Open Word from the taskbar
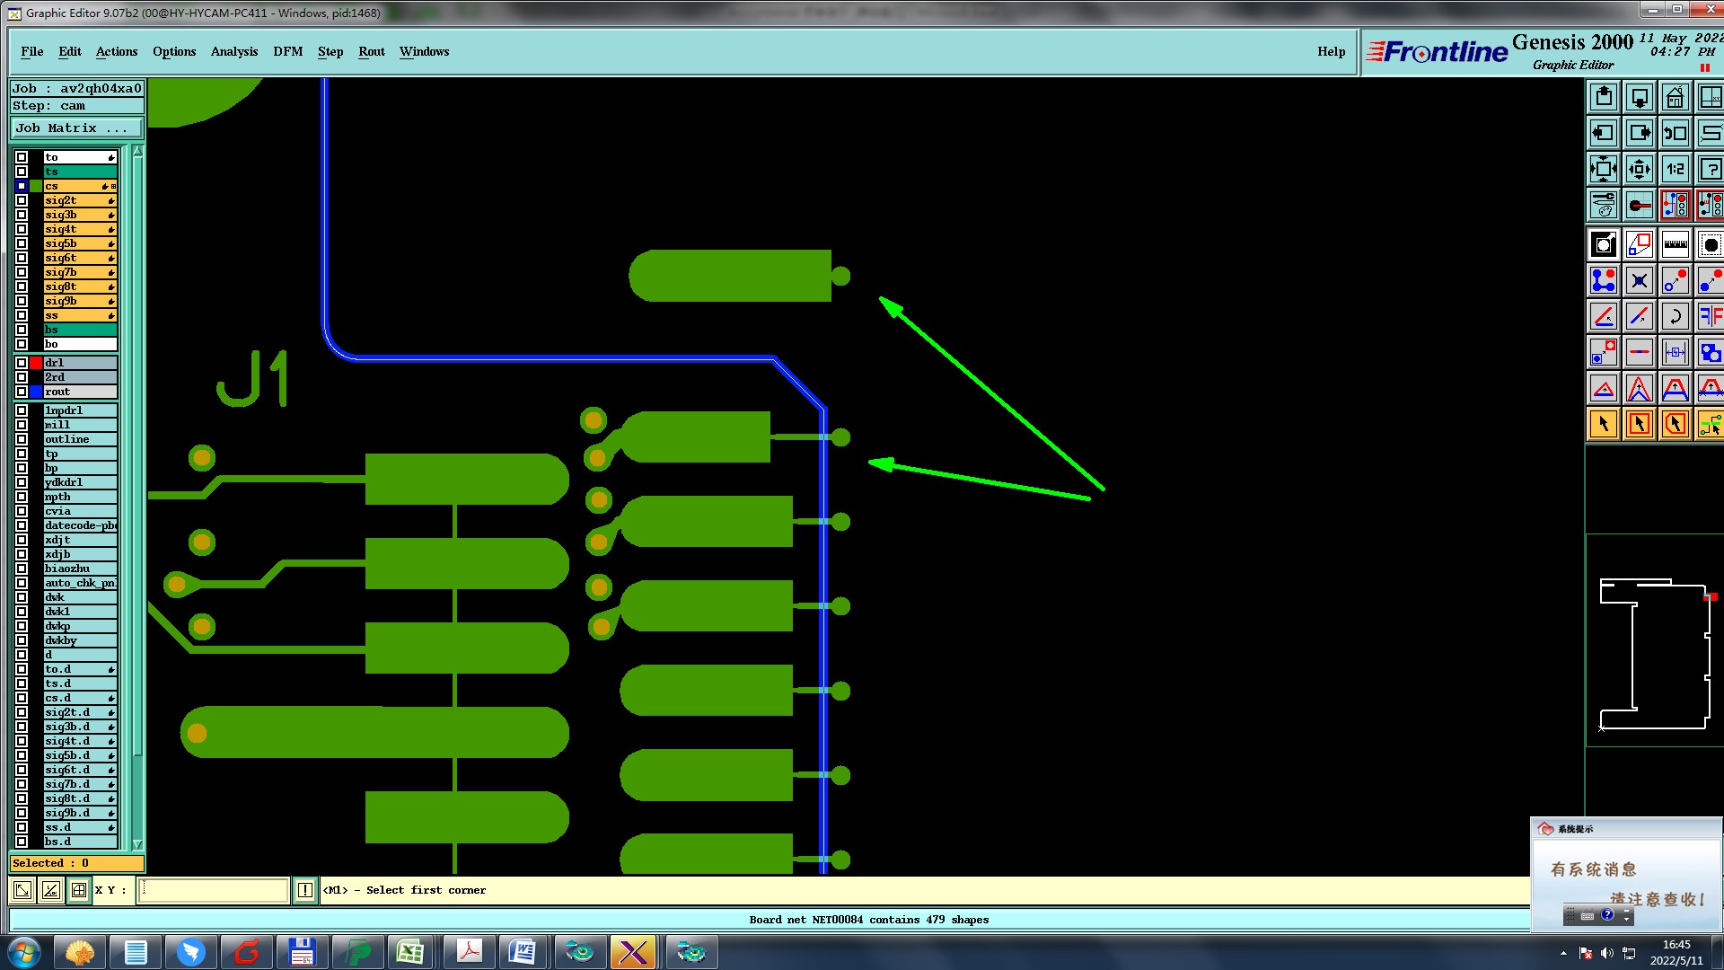Viewport: 1724px width, 970px height. coord(522,952)
